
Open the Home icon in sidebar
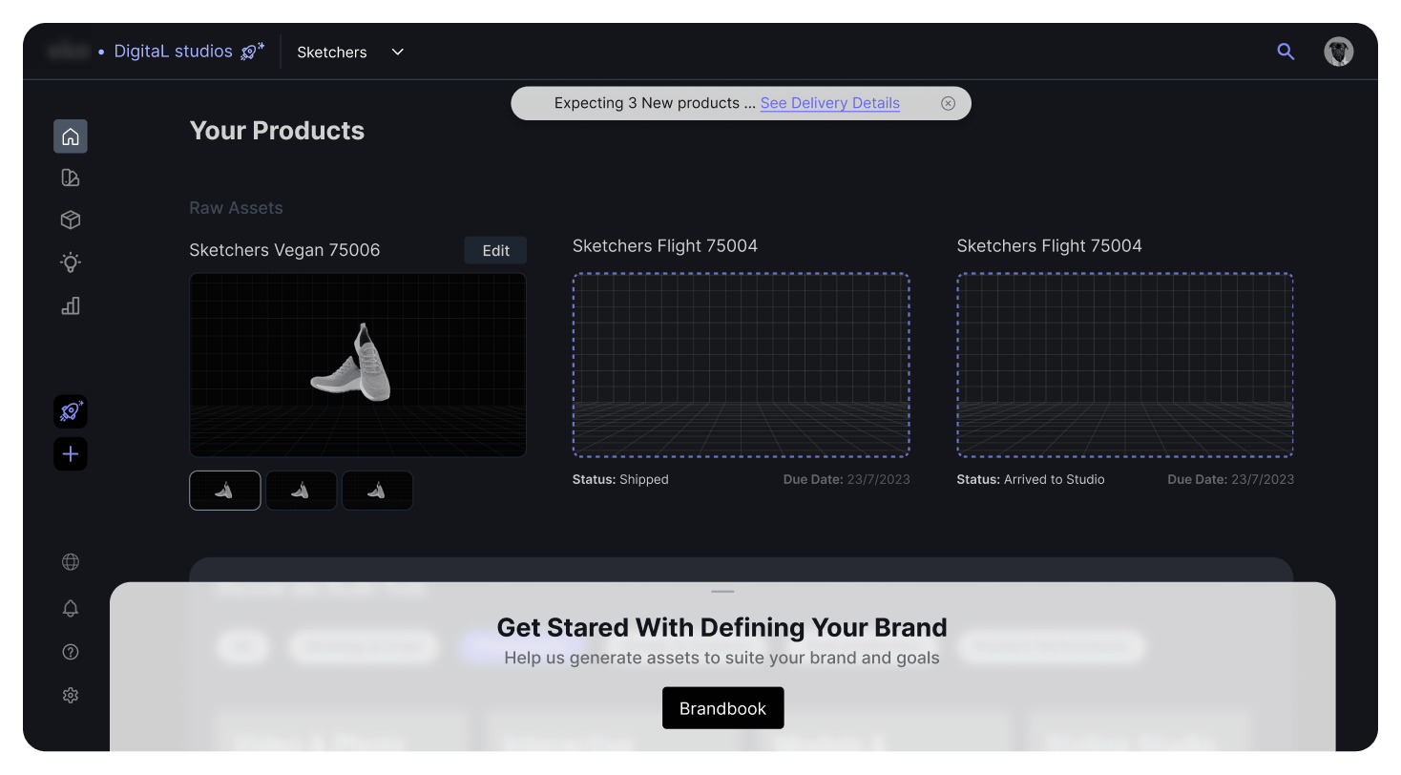coord(71,136)
